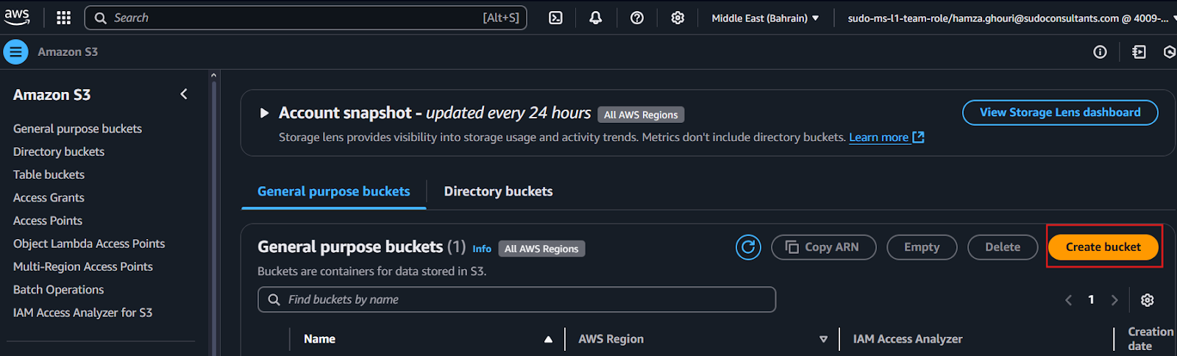Click the Info link beside buckets heading
Image resolution: width=1177 pixels, height=356 pixels.
pos(482,249)
